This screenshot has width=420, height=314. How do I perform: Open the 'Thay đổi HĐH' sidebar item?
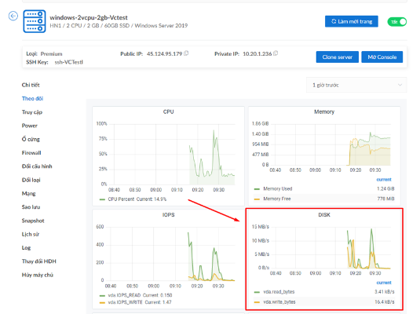click(38, 261)
